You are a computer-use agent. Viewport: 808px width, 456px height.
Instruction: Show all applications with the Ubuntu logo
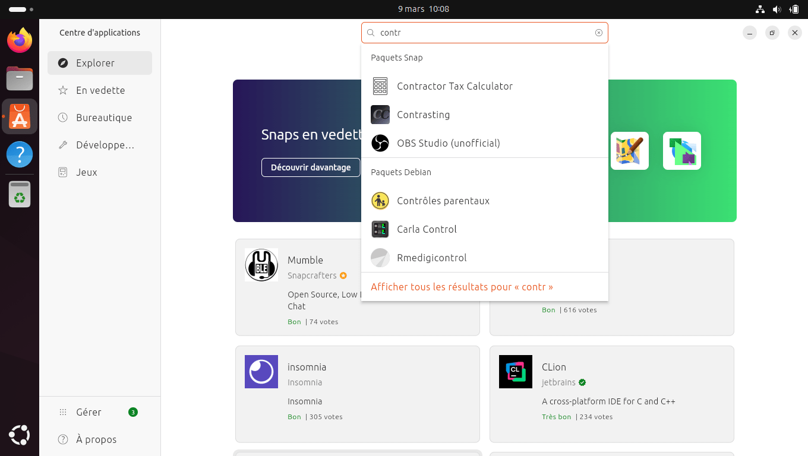pyautogui.click(x=20, y=435)
